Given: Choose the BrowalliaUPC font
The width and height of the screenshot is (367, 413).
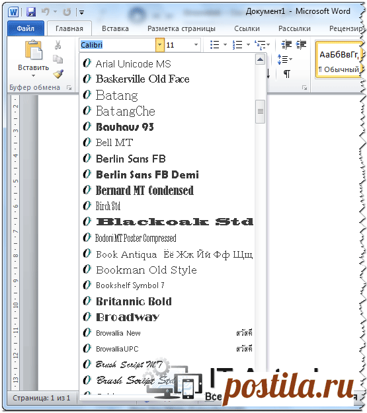Looking at the screenshot, I should point(167,349).
